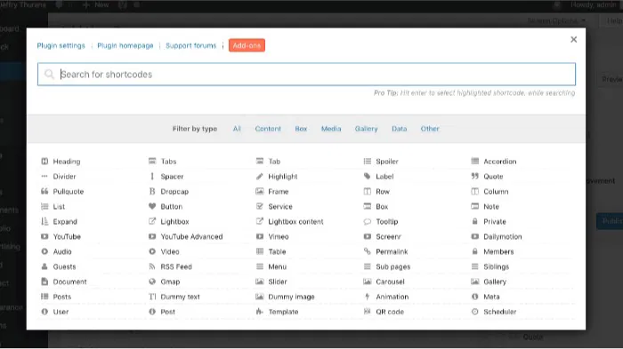Pick the Slider shortcode text
The image size is (623, 349).
[x=278, y=282]
